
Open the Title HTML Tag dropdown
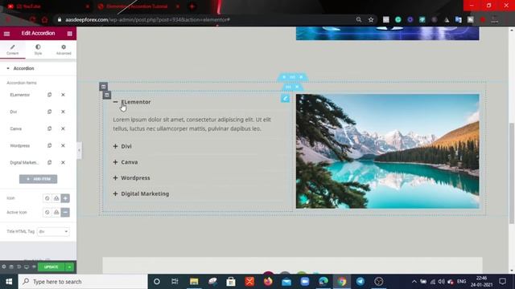[x=53, y=232]
